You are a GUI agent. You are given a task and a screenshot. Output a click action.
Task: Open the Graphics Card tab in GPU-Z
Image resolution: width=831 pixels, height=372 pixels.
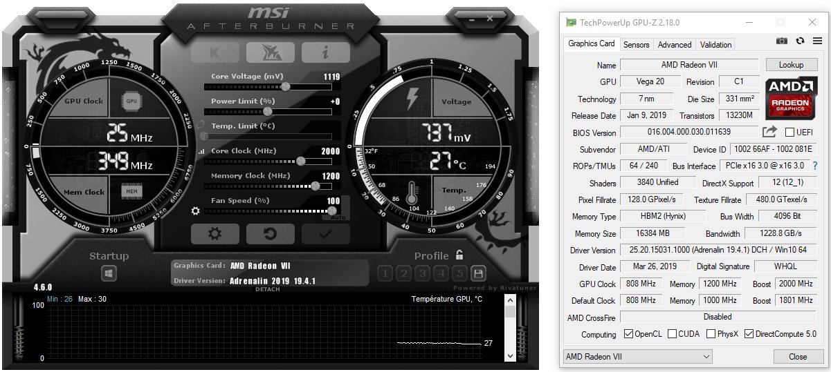592,43
